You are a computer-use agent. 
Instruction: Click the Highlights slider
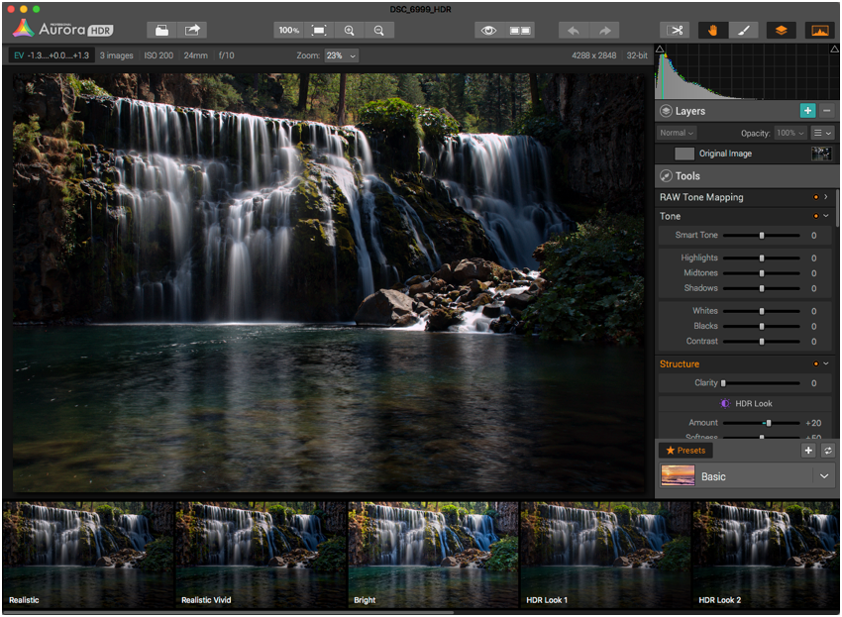pyautogui.click(x=761, y=257)
